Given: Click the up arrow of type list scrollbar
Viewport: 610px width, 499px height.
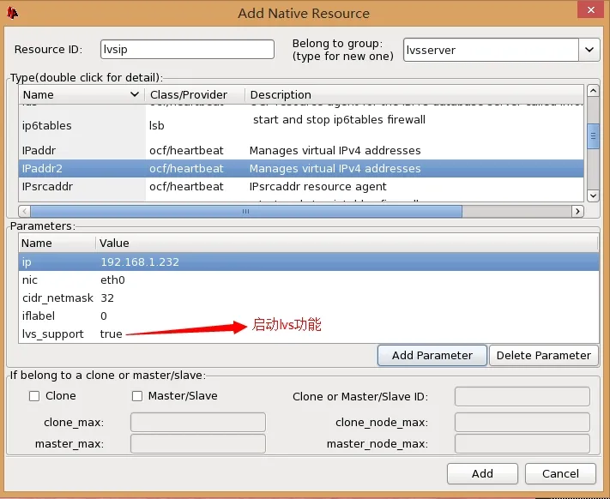Looking at the screenshot, I should (593, 91).
